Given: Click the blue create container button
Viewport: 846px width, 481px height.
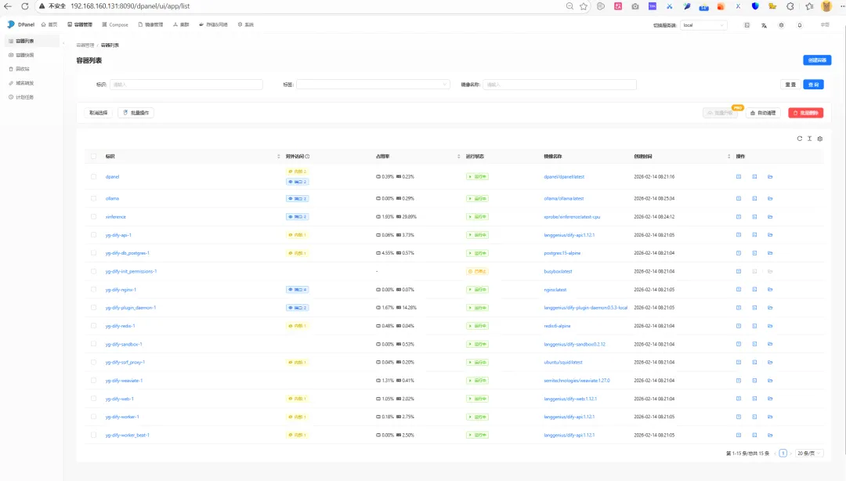Looking at the screenshot, I should [x=817, y=60].
